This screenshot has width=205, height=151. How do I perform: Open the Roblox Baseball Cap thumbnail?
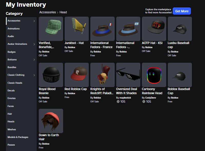pos(180,75)
